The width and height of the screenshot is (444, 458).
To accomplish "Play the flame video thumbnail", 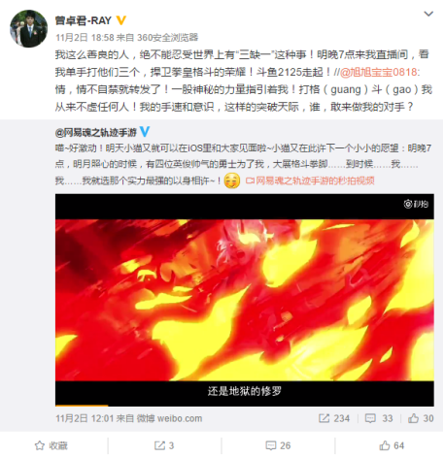I will tap(245, 300).
